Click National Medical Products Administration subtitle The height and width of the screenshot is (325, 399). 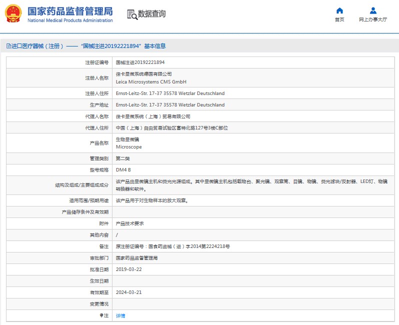click(70, 20)
